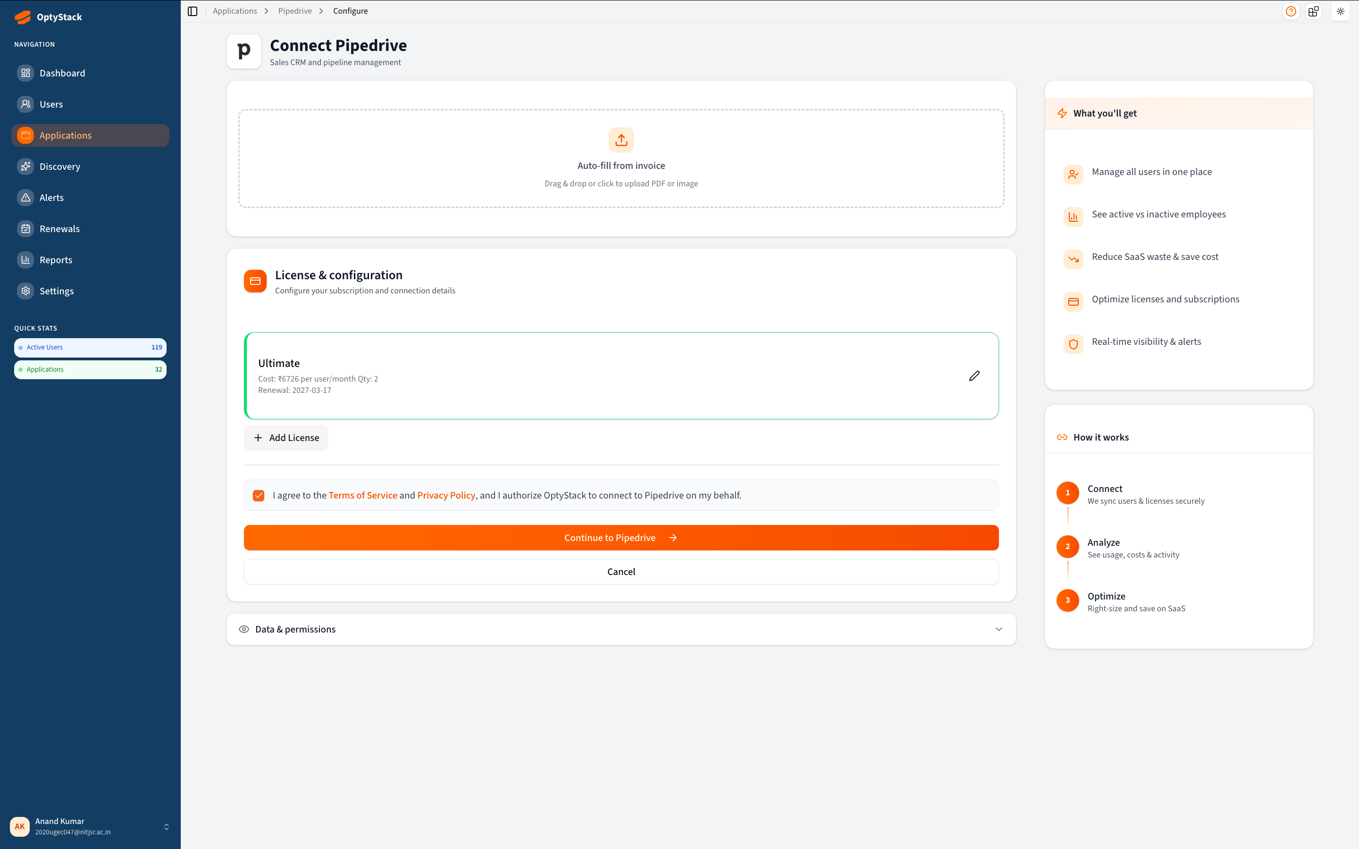1359x849 pixels.
Task: Click Add License button
Action: (286, 438)
